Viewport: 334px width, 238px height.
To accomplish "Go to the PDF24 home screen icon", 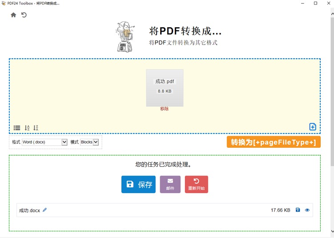I will 13,15.
